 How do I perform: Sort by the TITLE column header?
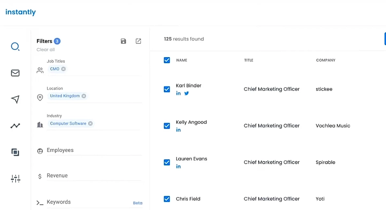[248, 60]
